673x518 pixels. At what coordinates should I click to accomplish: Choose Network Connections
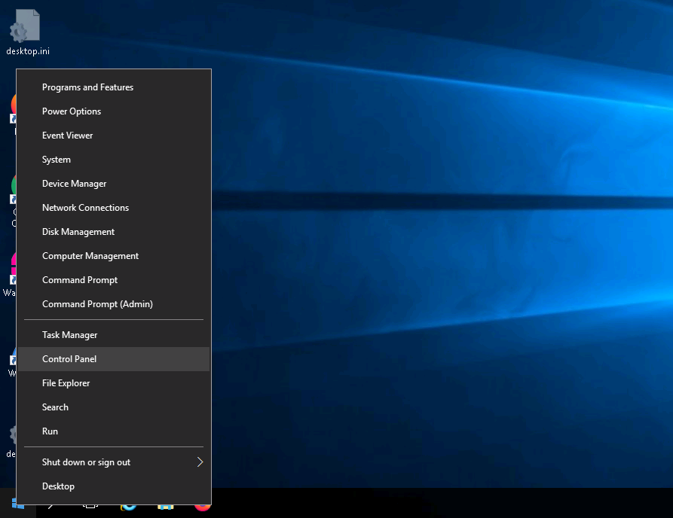[114, 208]
